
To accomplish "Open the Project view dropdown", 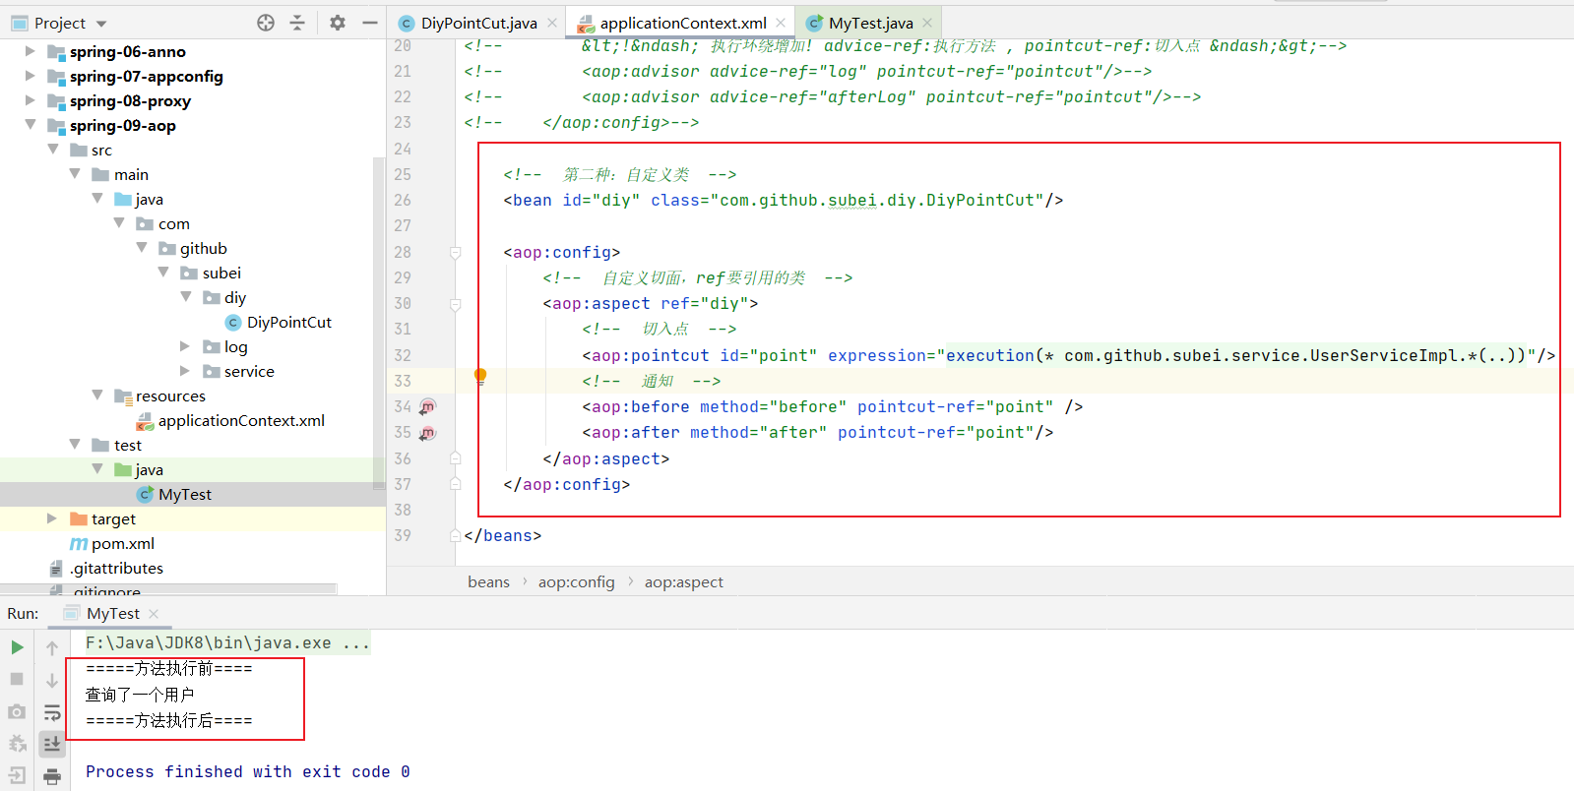I will point(101,24).
